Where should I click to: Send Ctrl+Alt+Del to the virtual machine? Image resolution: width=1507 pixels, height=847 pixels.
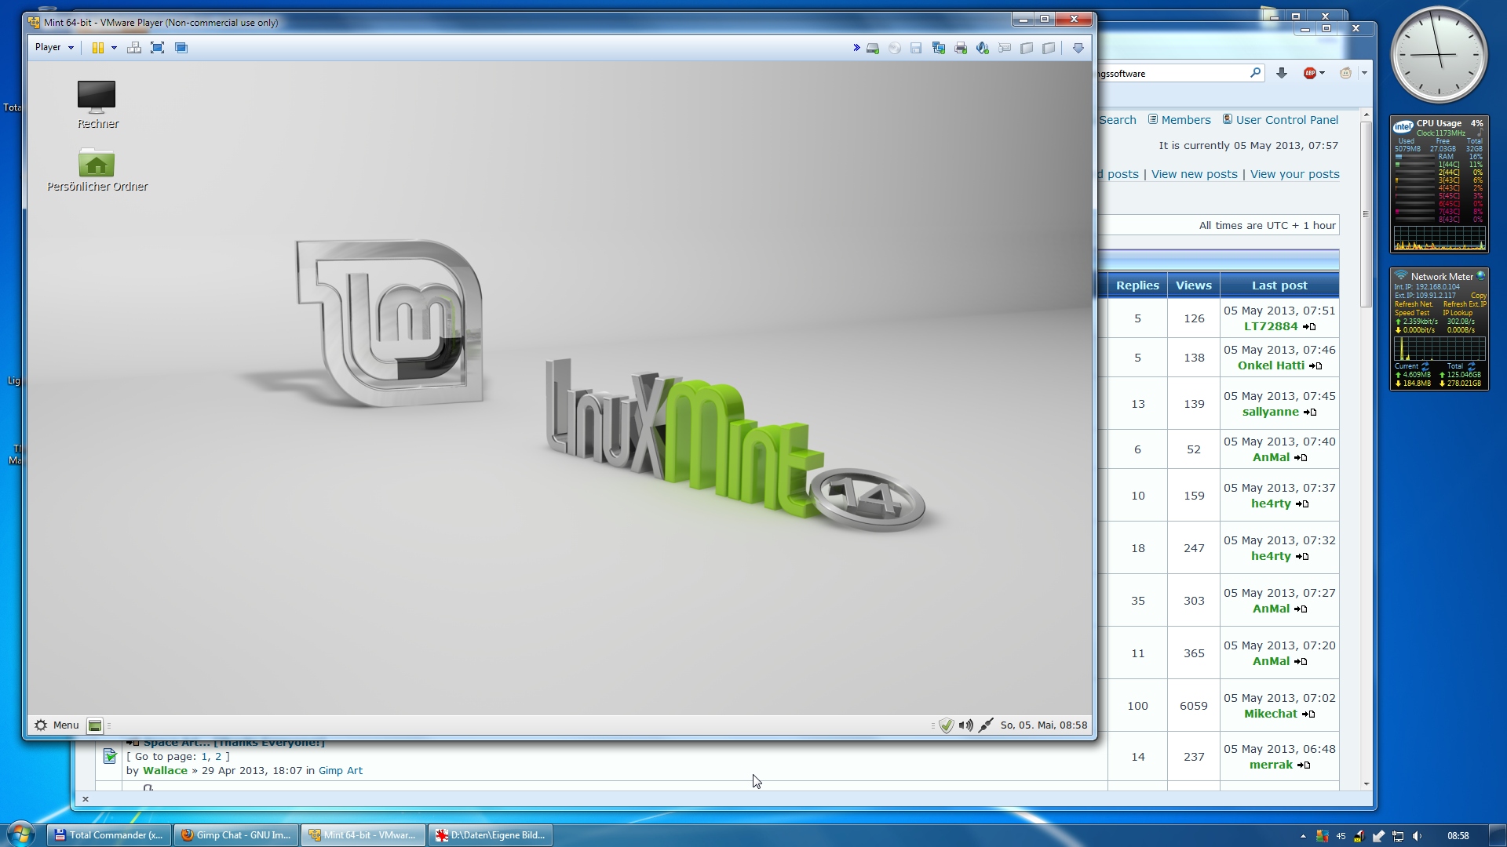coord(134,48)
